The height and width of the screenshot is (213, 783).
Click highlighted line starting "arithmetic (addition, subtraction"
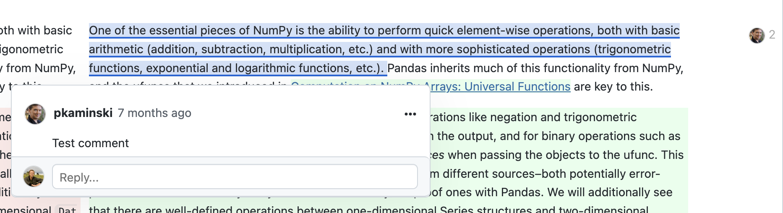click(231, 49)
